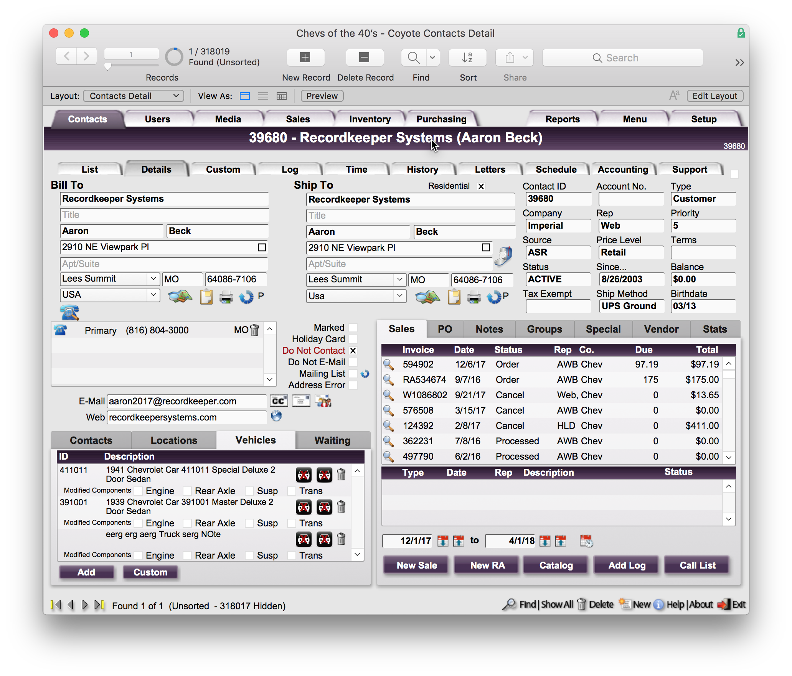Open the Layout Contacts Detail dropdown
The image size is (792, 676).
pos(134,96)
